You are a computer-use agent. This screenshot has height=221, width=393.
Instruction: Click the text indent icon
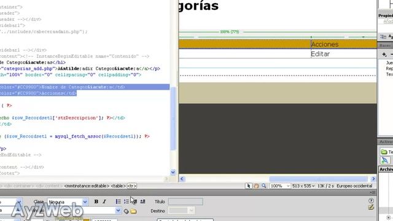click(x=142, y=201)
